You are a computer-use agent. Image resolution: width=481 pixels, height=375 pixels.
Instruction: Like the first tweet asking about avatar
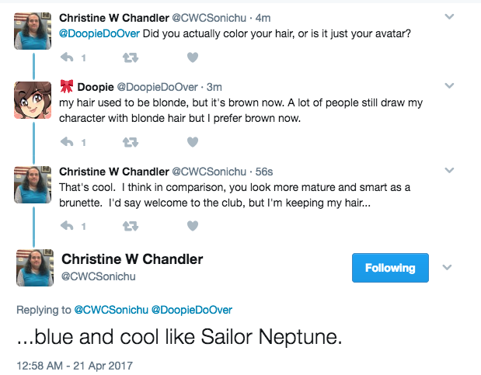pos(193,57)
